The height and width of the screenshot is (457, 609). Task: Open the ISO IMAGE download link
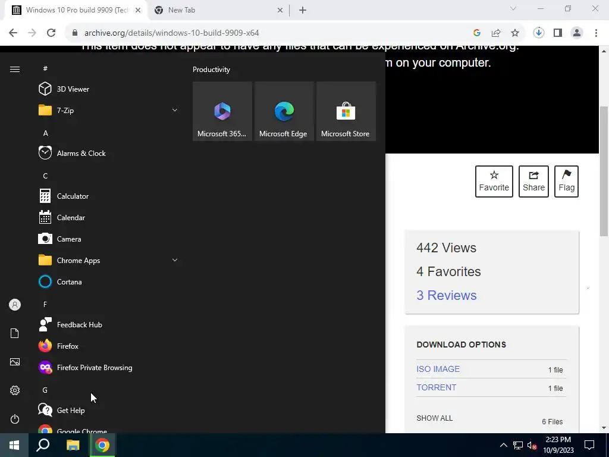click(438, 369)
